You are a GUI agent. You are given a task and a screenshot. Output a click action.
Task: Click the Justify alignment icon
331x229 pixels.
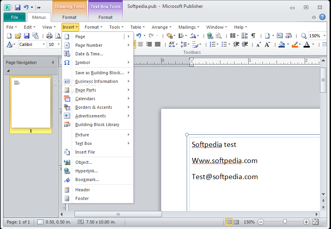[158, 44]
